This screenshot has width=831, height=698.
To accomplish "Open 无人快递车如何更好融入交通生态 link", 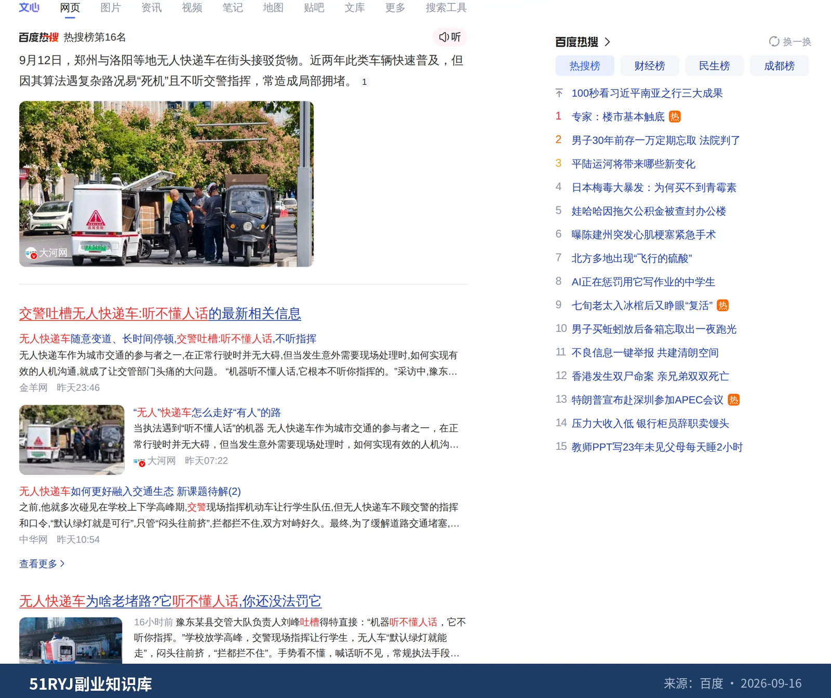I will (130, 492).
